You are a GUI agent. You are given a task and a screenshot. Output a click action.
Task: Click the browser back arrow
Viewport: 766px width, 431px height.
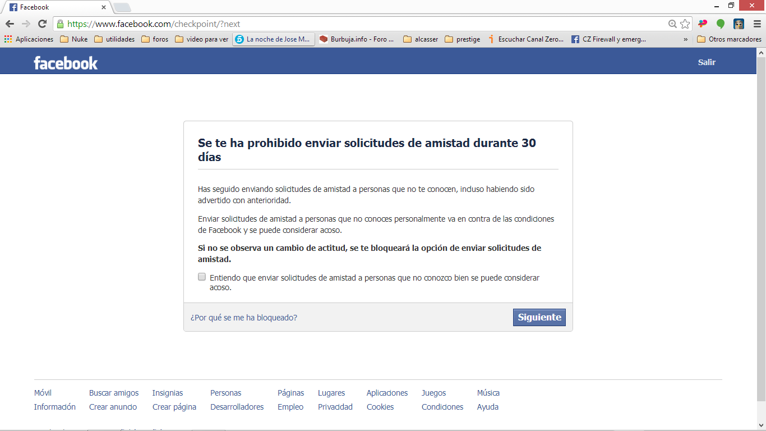10,24
